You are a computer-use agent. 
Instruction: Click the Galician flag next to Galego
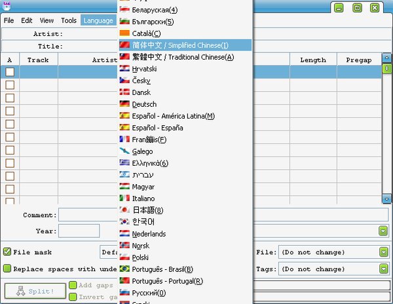click(124, 151)
